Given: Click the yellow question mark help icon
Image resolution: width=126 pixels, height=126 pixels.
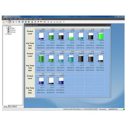Looking at the screenshot, I should [64, 22].
